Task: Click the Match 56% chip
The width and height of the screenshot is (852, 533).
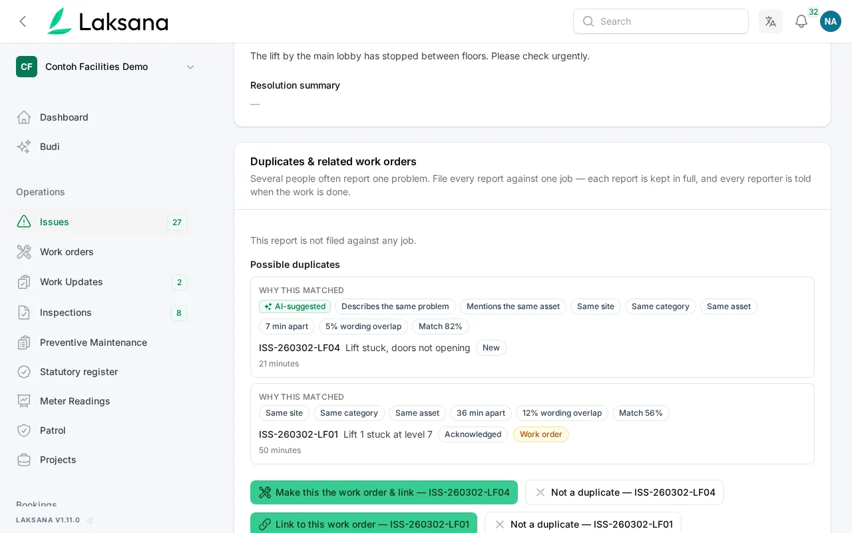Action: 641,413
